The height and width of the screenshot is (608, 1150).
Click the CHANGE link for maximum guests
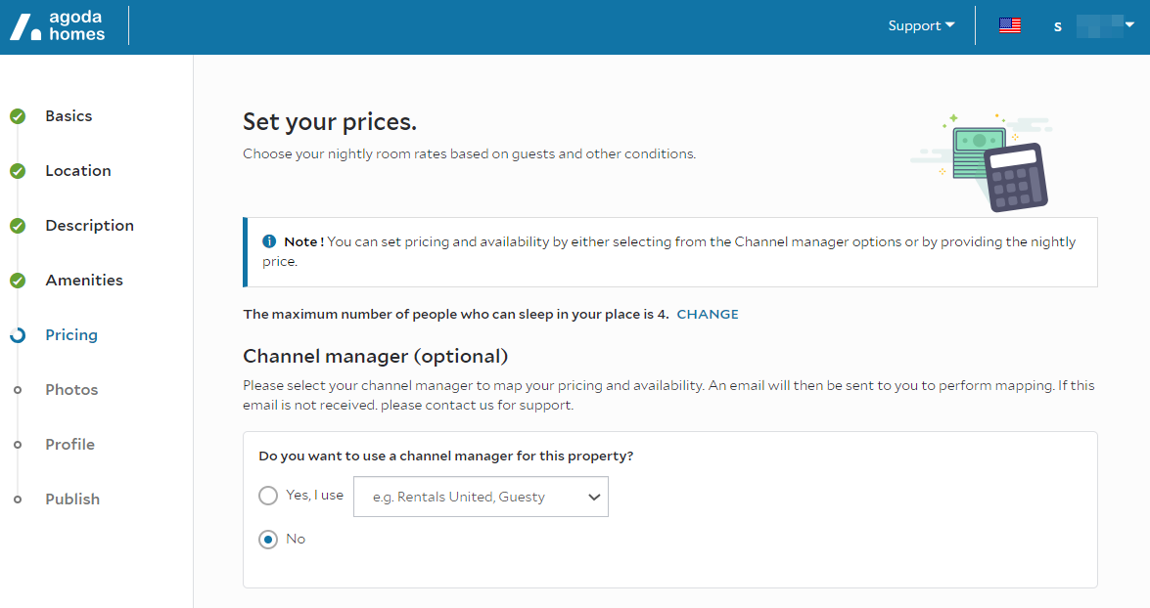point(708,315)
